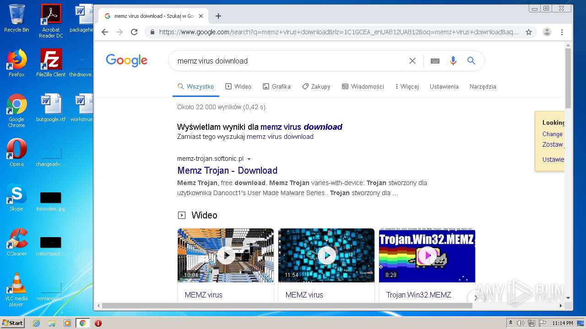Open 'Memz Trojan - Download' result

(x=227, y=170)
